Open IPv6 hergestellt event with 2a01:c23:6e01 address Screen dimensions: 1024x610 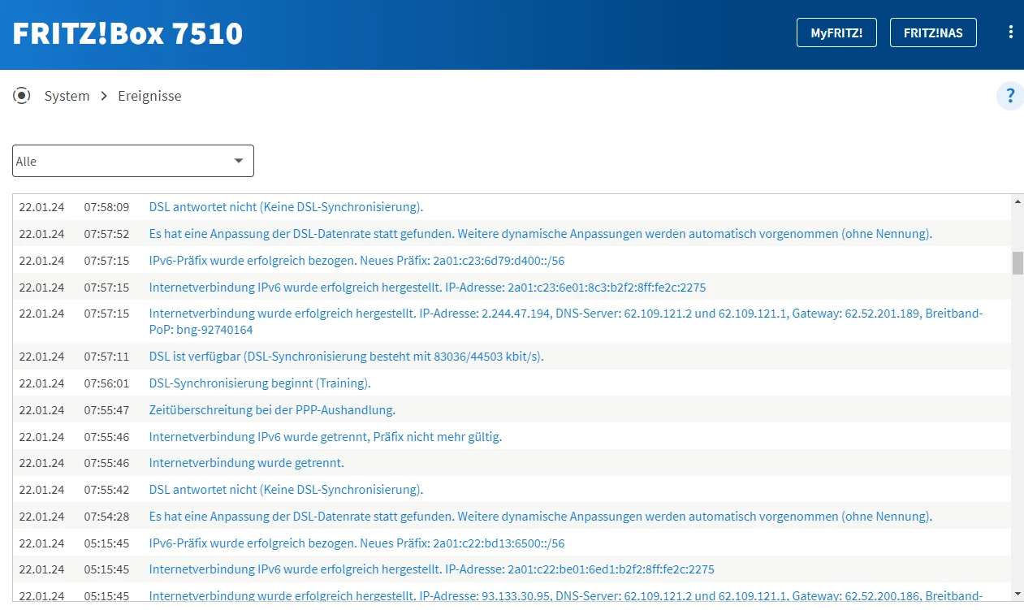point(427,288)
